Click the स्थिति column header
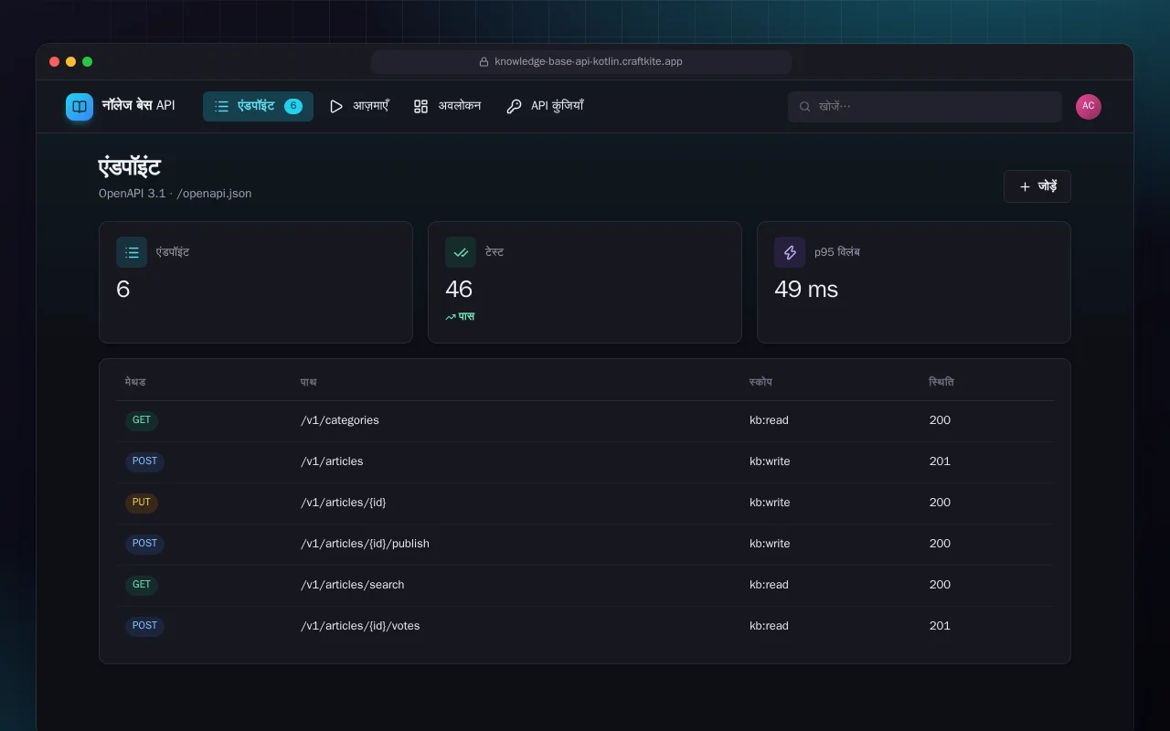Image resolution: width=1170 pixels, height=731 pixels. point(941,382)
